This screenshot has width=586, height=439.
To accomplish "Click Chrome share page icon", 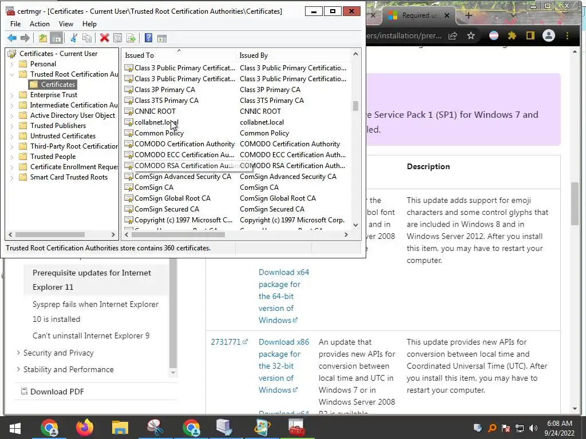I will pyautogui.click(x=453, y=35).
